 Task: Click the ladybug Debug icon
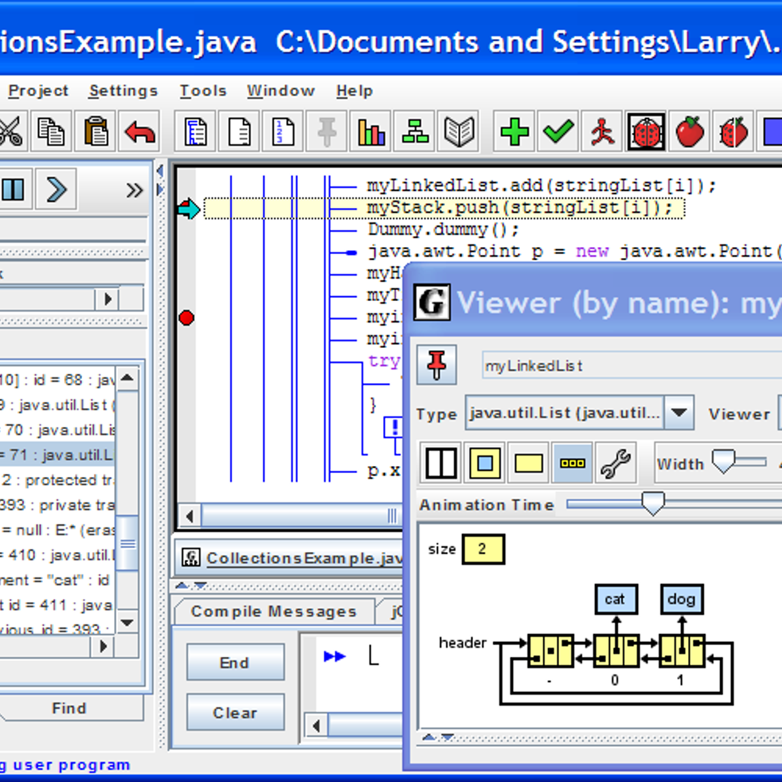click(x=646, y=132)
